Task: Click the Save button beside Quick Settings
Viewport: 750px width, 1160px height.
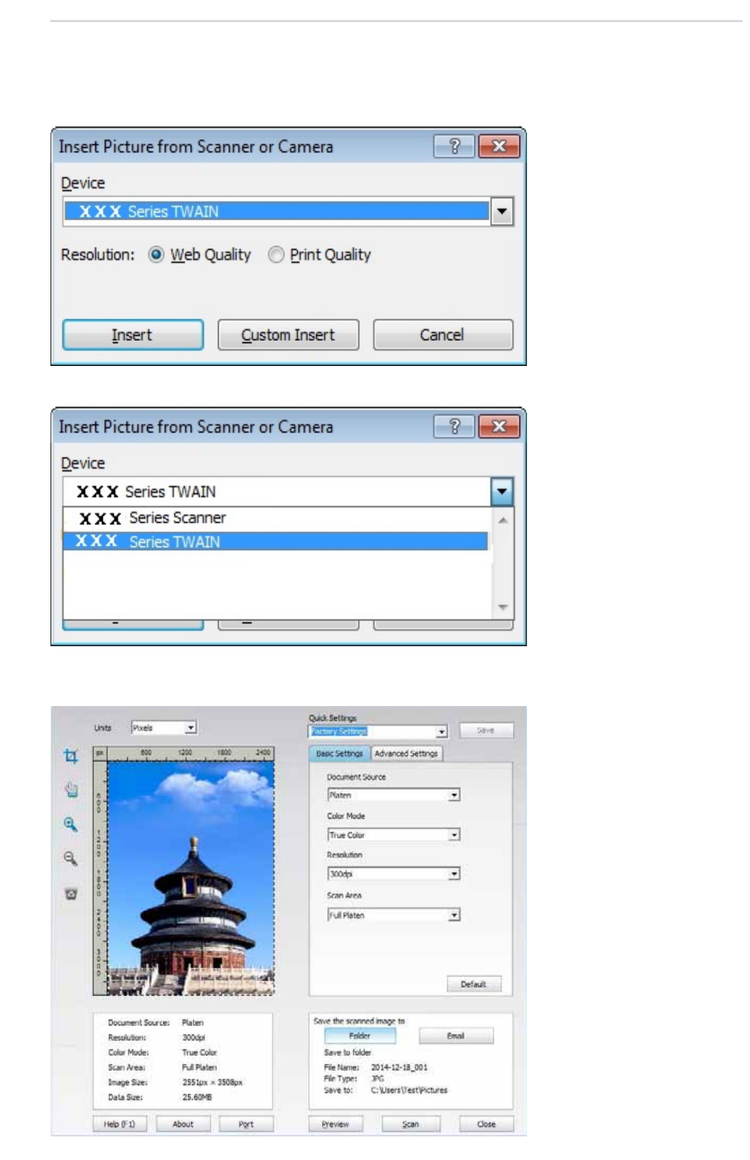Action: pyautogui.click(x=485, y=730)
